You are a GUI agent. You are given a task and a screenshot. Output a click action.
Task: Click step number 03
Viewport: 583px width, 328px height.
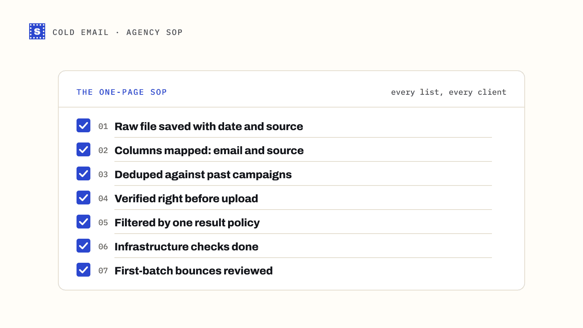click(103, 175)
